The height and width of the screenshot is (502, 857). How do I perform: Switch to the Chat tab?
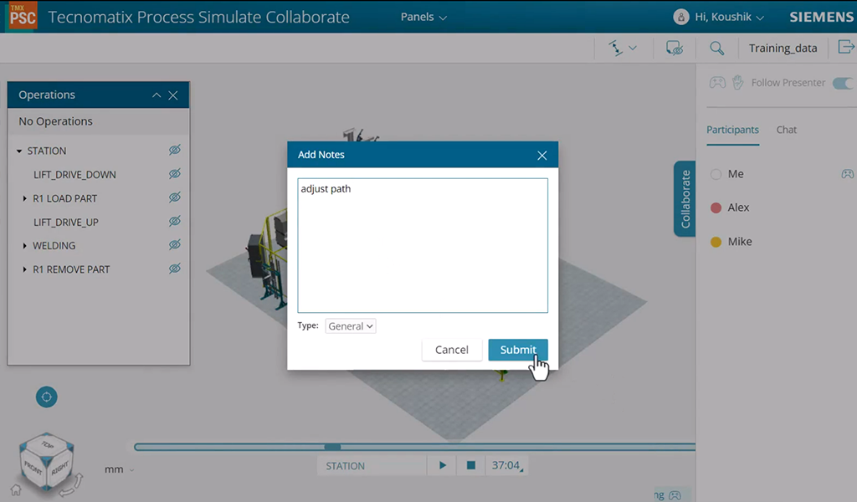click(x=786, y=130)
